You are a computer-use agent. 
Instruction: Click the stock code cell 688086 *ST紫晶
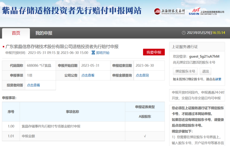(40, 65)
